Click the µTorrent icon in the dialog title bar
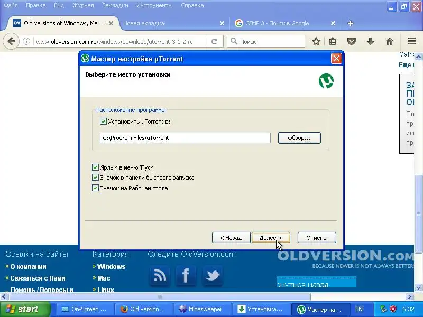Viewport: 423px width, 317px height. click(85, 58)
